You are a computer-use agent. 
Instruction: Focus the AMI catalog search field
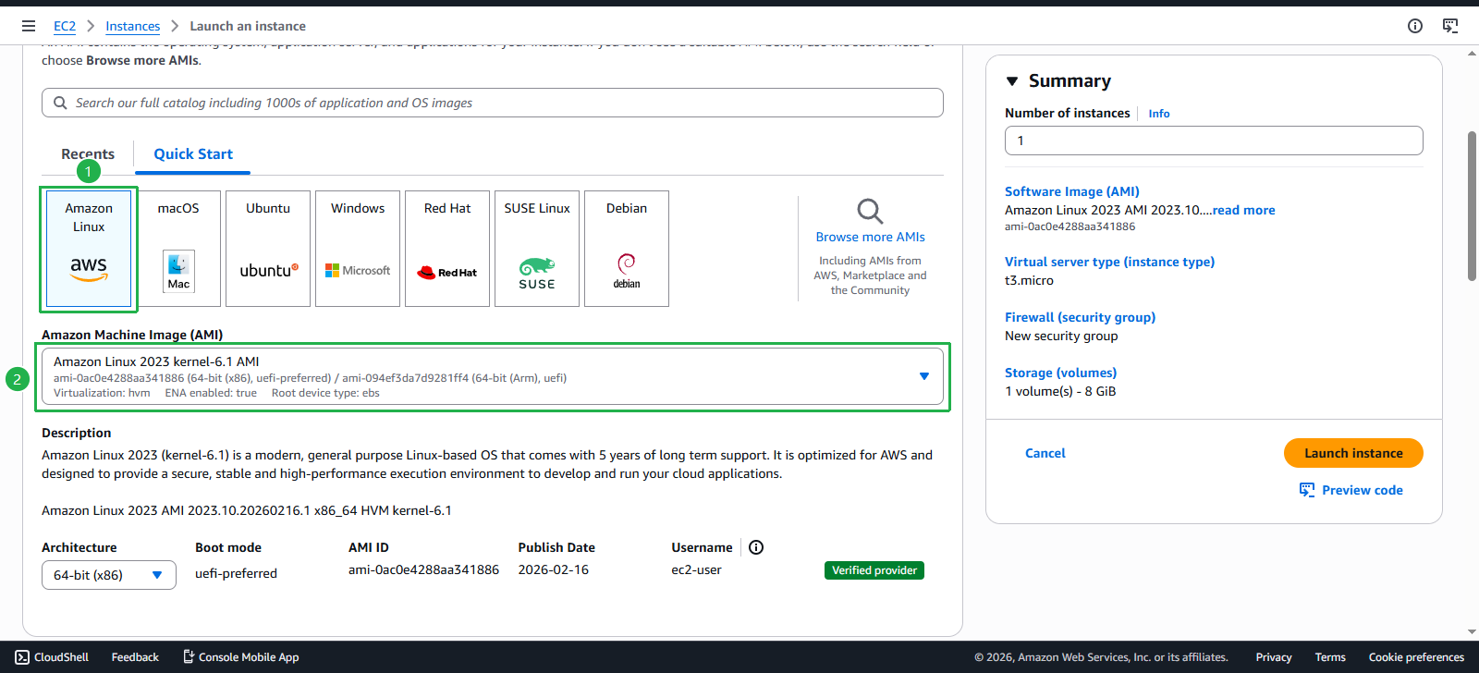point(493,103)
